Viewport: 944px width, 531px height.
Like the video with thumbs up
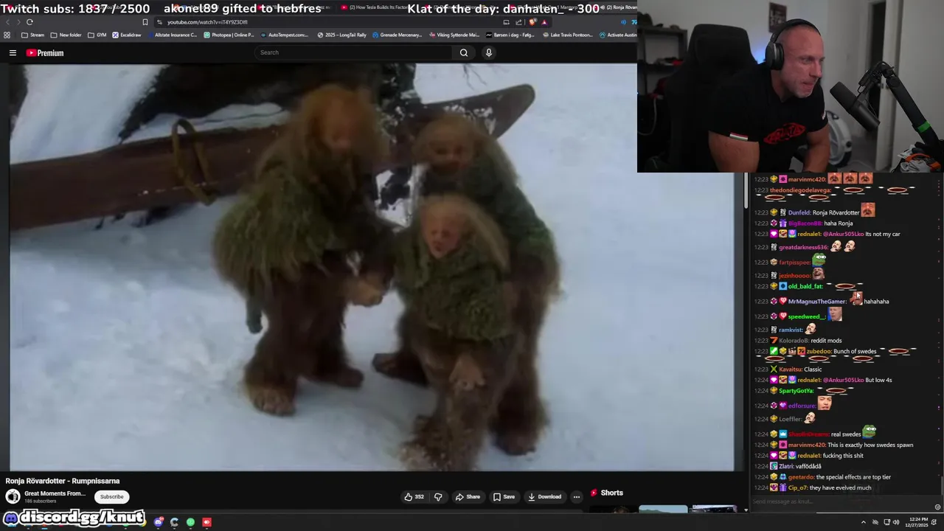coord(414,496)
